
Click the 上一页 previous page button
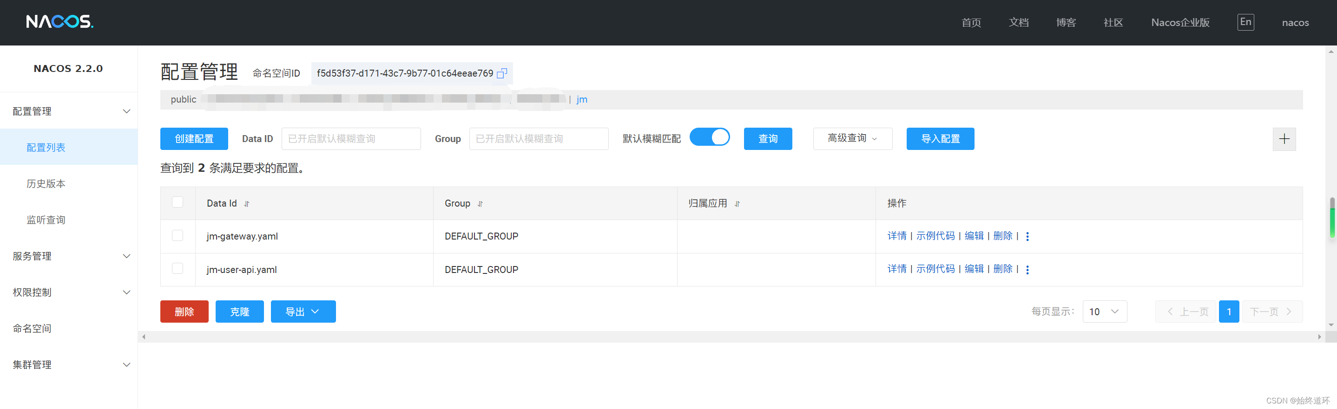click(1186, 312)
